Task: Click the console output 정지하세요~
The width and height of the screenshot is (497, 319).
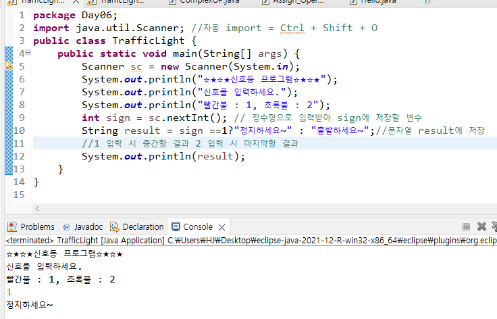Action: (x=30, y=305)
